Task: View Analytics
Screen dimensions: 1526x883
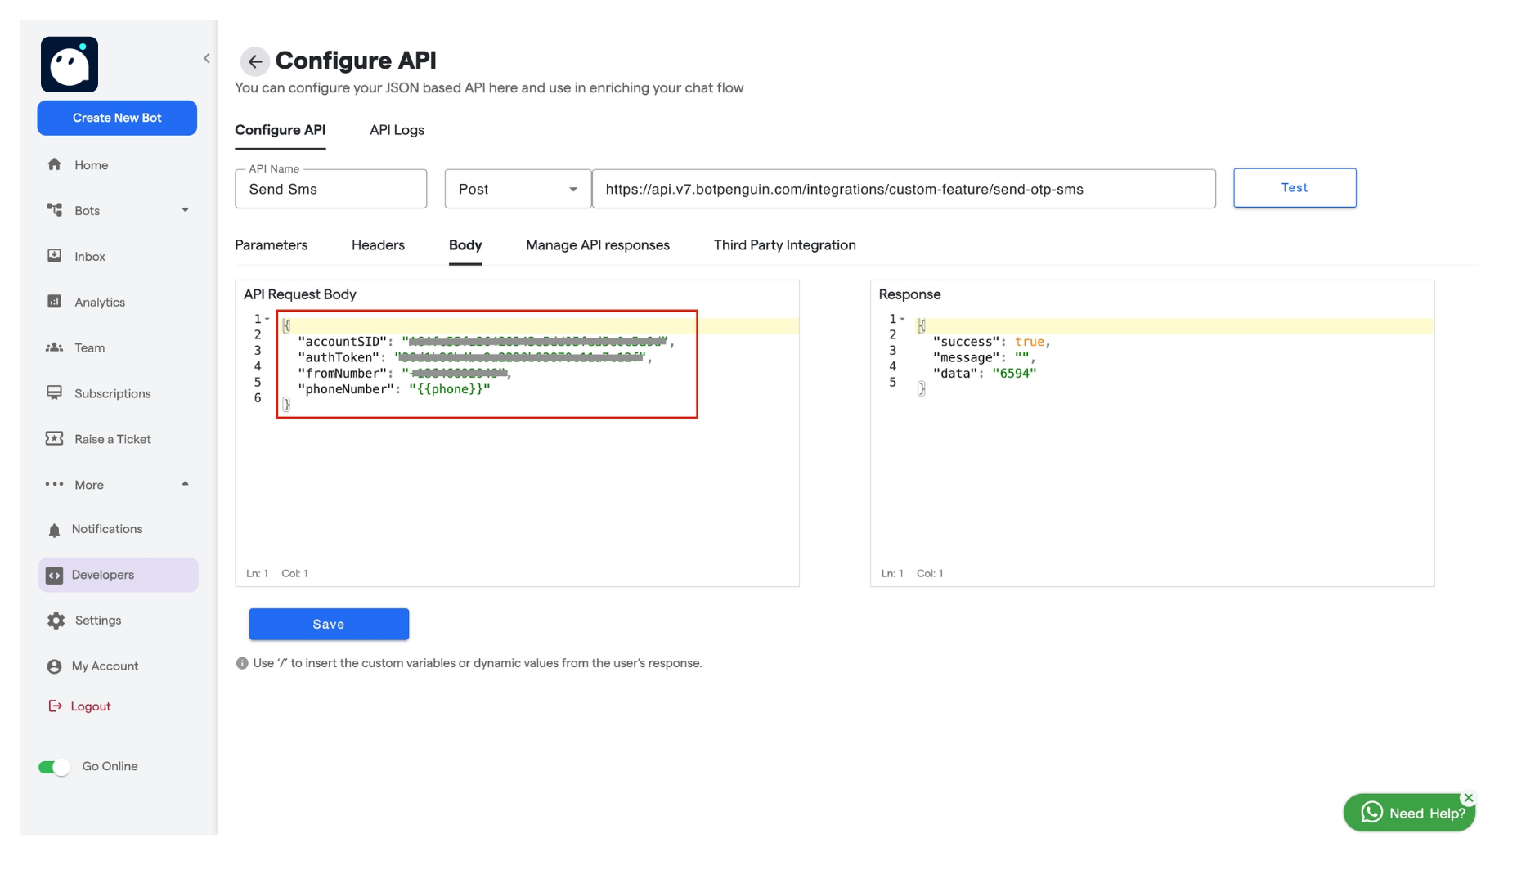Action: (99, 302)
